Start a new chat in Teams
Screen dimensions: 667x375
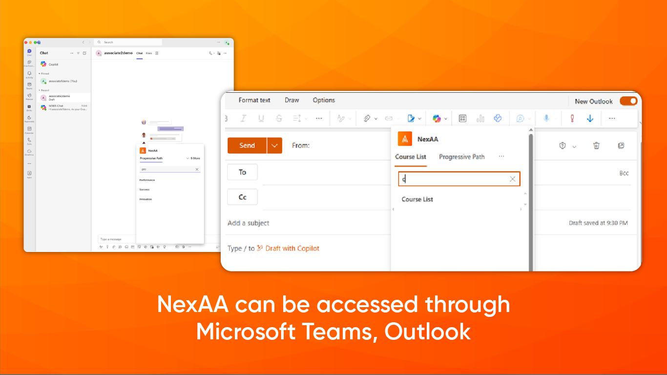(84, 53)
